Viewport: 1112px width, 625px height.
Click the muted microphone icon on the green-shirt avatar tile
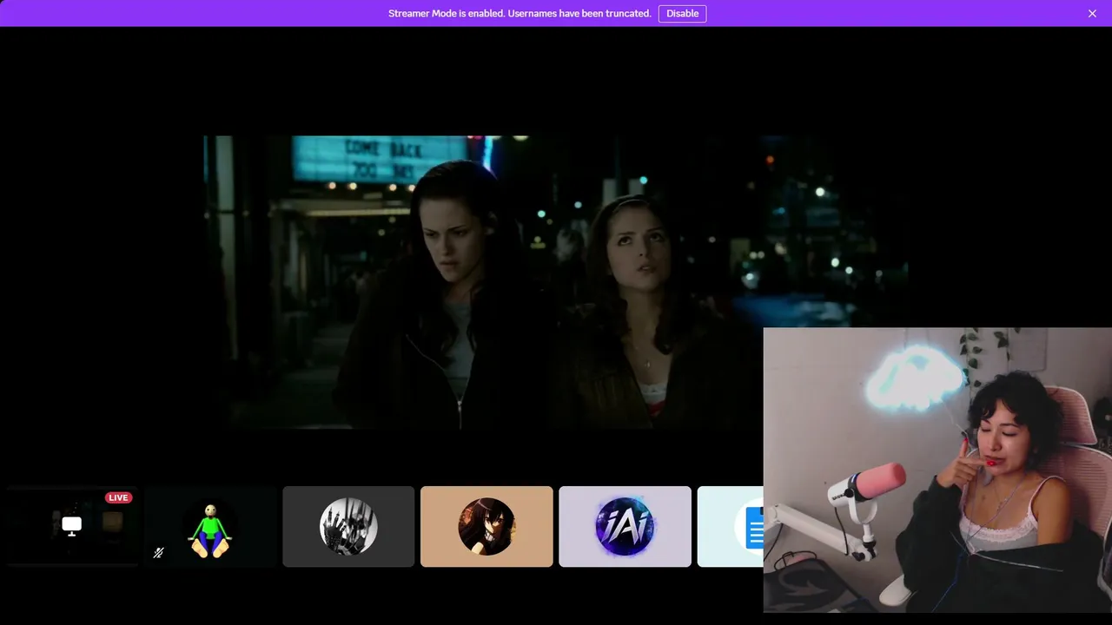point(158,552)
